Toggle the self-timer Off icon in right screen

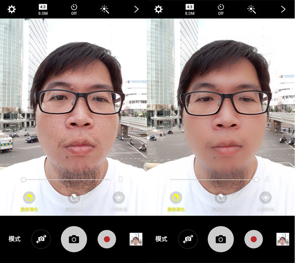click(220, 9)
